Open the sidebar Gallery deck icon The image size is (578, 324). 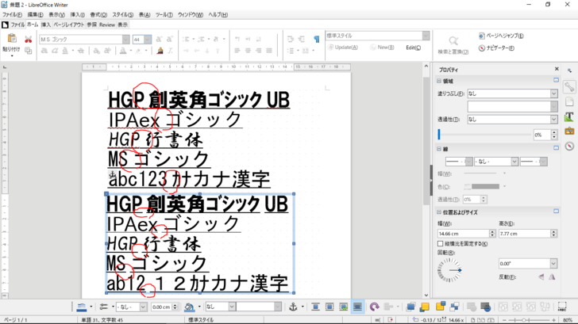569,131
